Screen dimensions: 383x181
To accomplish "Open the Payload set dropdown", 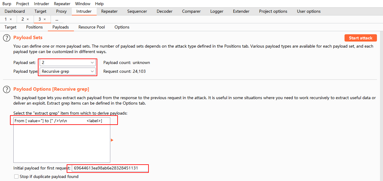I will 68,62.
